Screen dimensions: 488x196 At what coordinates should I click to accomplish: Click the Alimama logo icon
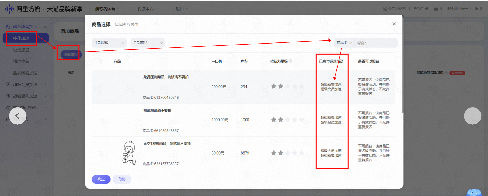(10, 9)
